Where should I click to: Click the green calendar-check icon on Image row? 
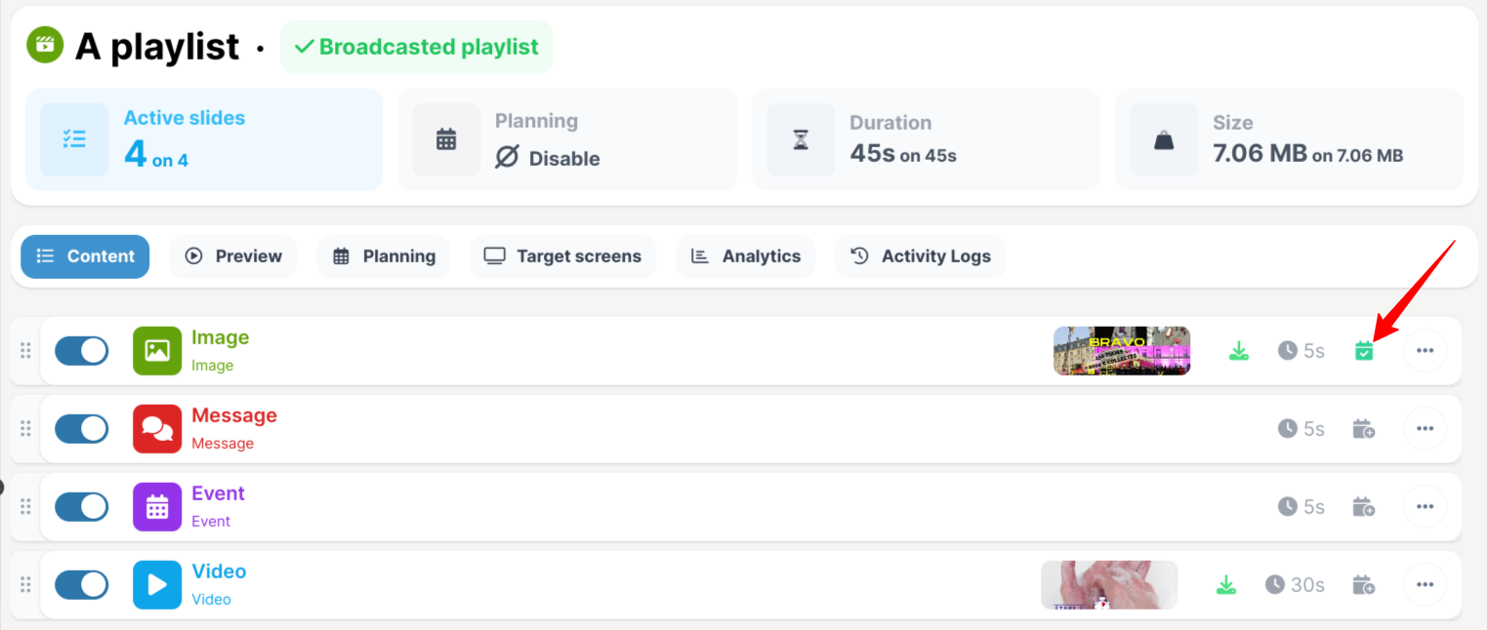[x=1364, y=351]
